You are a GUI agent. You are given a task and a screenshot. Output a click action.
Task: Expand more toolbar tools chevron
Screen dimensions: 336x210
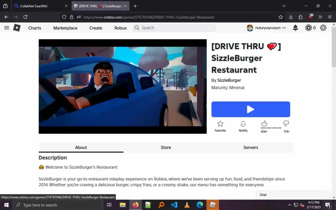coord(320,17)
